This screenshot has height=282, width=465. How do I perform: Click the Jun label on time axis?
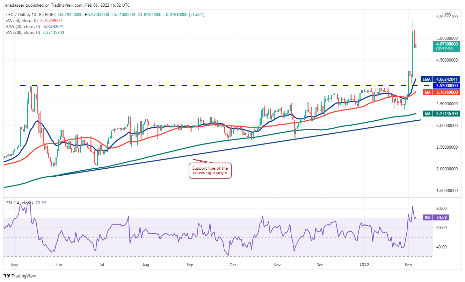coord(59,265)
